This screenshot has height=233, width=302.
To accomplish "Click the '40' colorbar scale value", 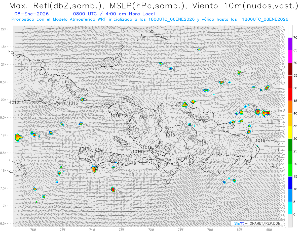I will [x=295, y=113].
